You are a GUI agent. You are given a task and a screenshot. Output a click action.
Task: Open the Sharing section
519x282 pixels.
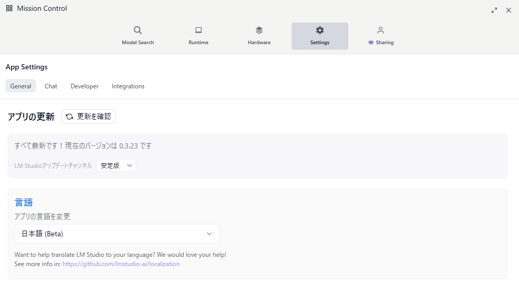click(x=381, y=36)
